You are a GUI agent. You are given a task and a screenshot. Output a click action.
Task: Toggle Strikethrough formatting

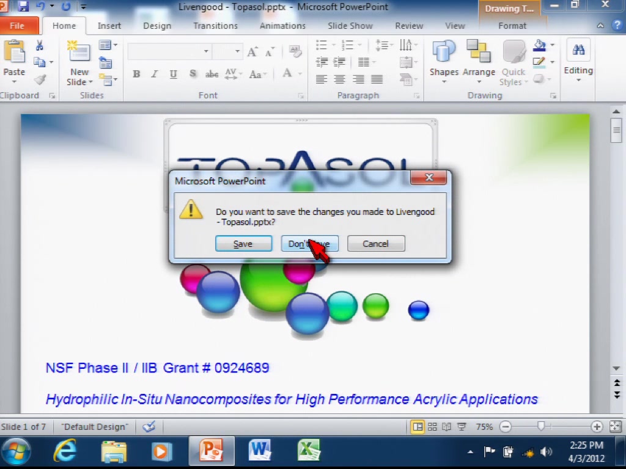(x=212, y=74)
